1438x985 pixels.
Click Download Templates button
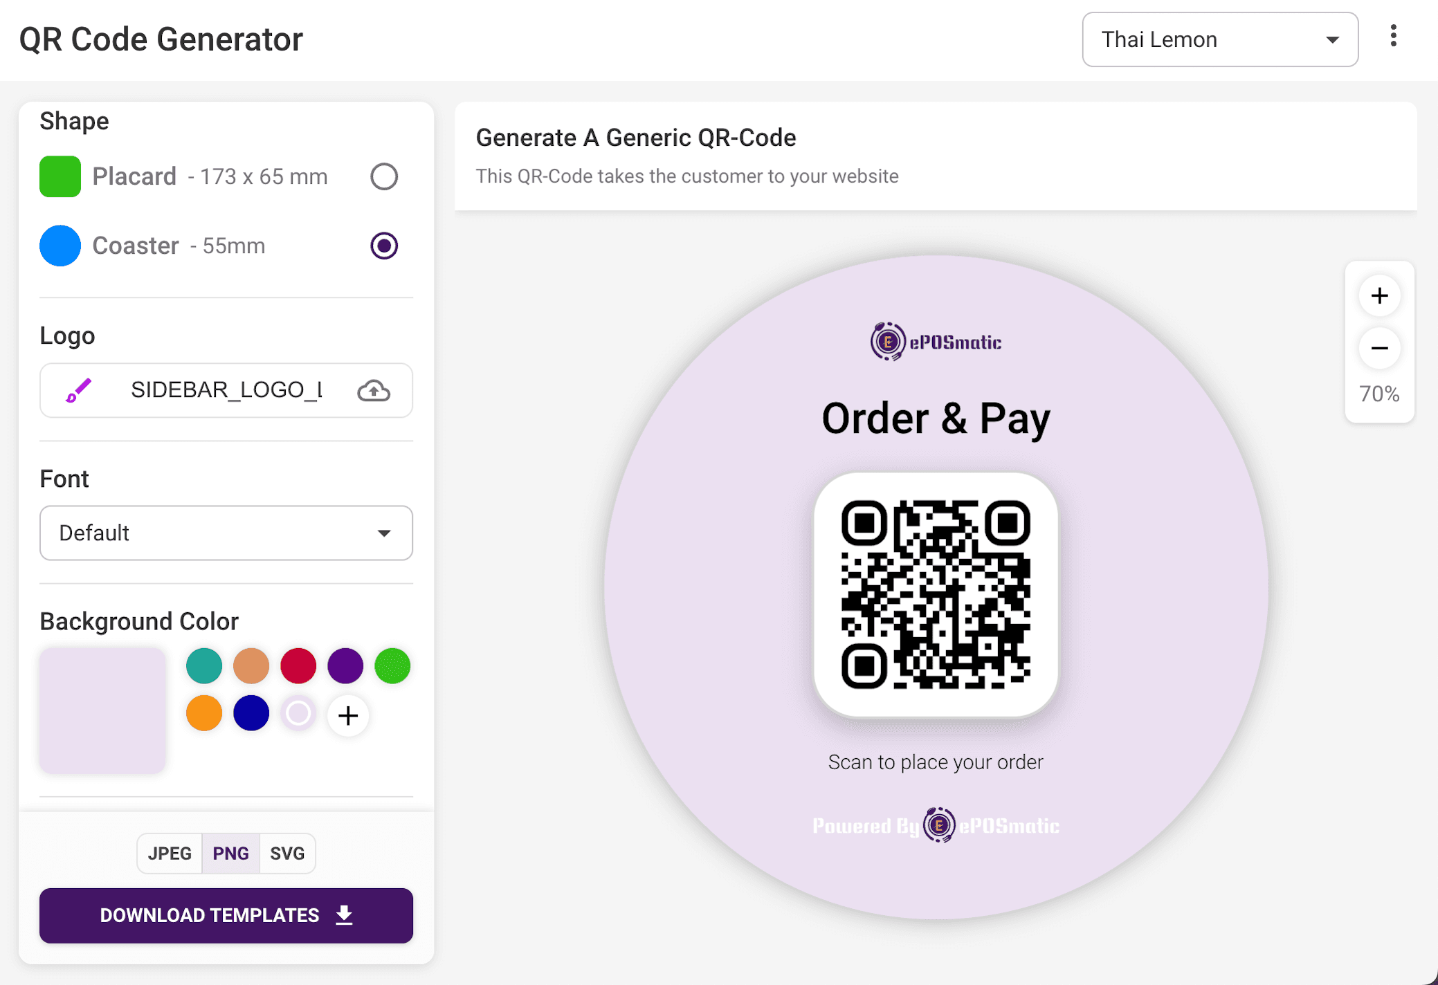226,915
